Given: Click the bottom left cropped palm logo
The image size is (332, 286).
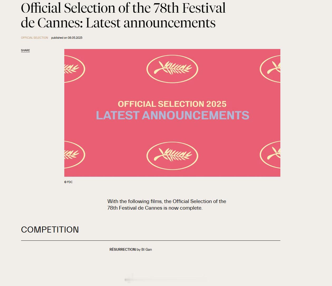Looking at the screenshot, I should [75, 155].
